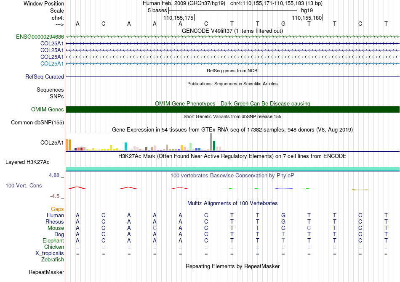Select the Human alignment row label

[x=55, y=215]
